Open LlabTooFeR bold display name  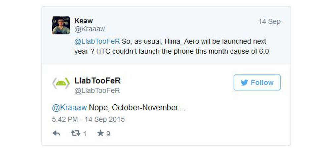pos(98,81)
